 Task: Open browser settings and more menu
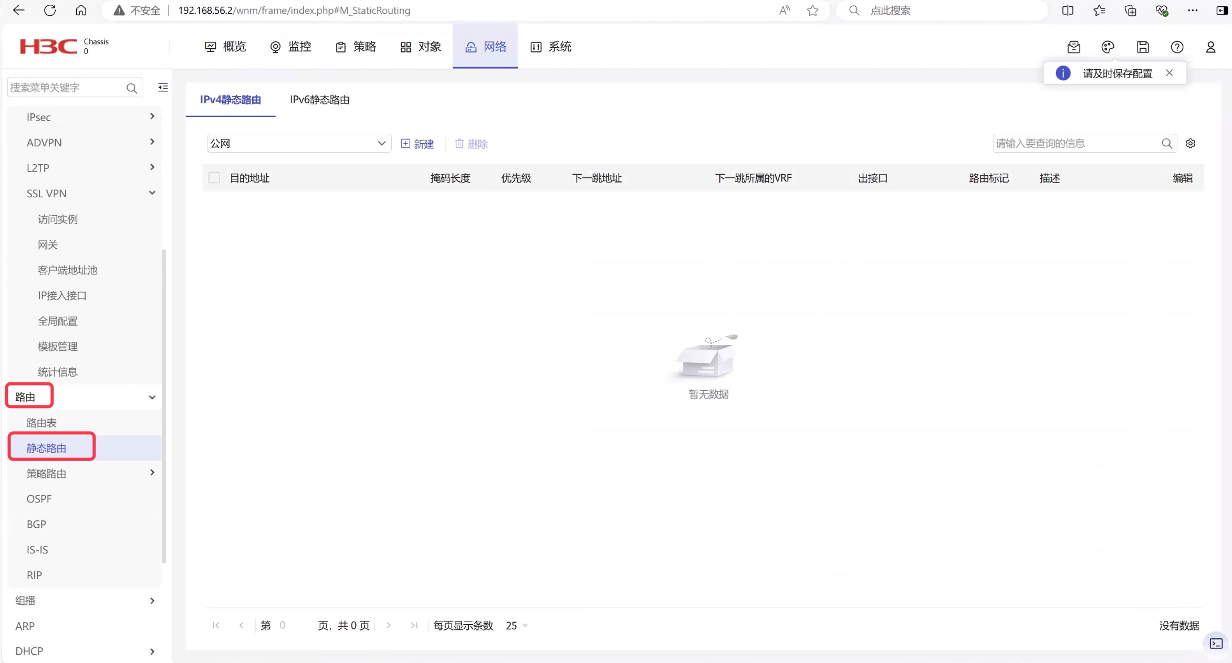[1193, 10]
